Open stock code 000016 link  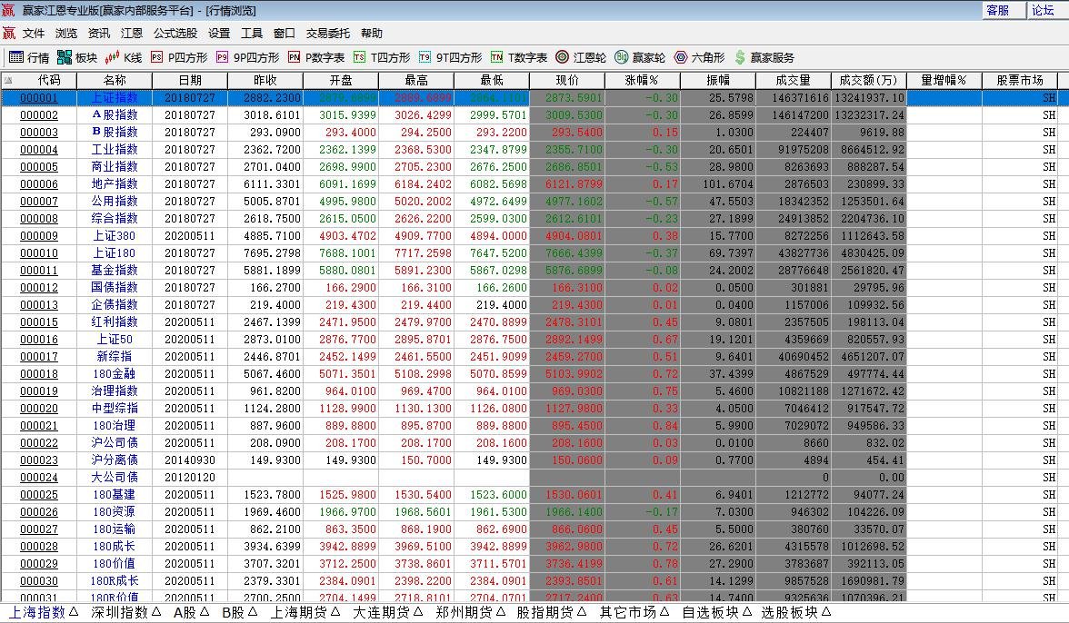[x=39, y=340]
